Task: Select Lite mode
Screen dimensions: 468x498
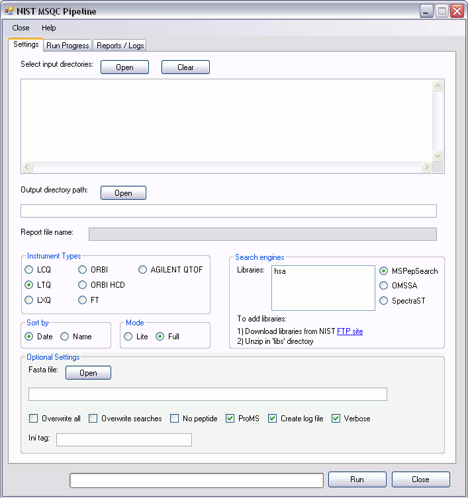Action: 128,337
